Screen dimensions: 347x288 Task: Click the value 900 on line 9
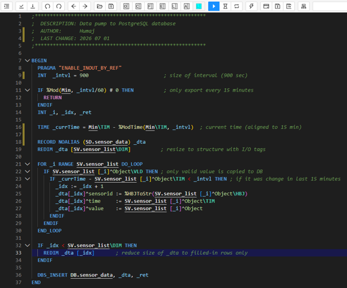pos(84,76)
